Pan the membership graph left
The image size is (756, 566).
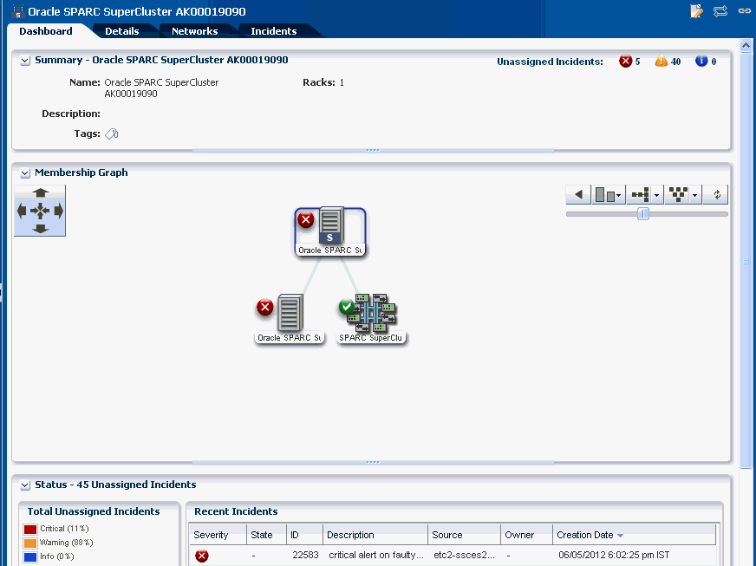coord(21,211)
